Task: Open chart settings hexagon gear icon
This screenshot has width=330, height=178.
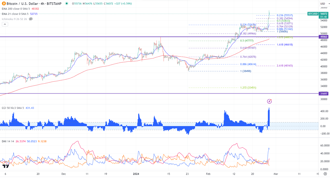Action: tap(325, 174)
